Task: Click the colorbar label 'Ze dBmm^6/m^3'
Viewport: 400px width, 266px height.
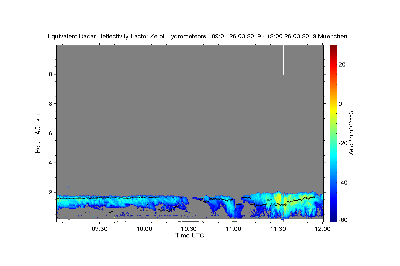Action: point(351,133)
